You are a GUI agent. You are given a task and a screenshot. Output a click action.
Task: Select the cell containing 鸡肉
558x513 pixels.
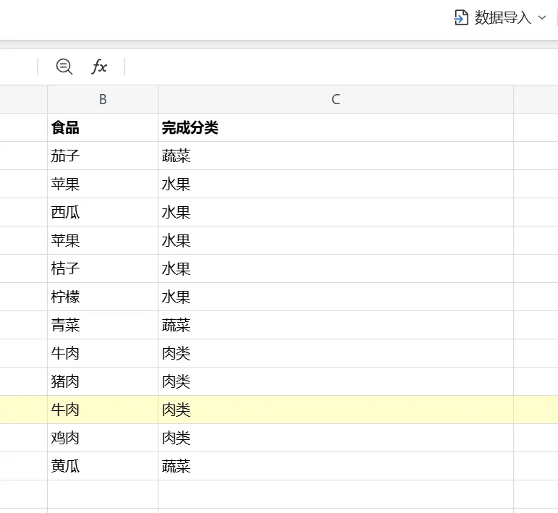pyautogui.click(x=103, y=438)
